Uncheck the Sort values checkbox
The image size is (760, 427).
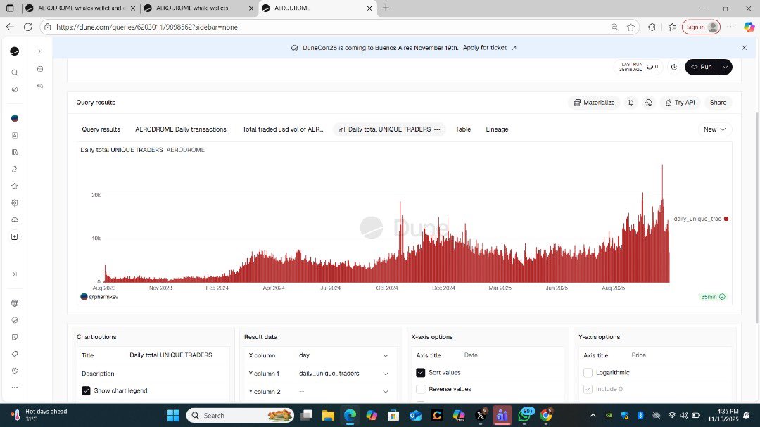(420, 372)
